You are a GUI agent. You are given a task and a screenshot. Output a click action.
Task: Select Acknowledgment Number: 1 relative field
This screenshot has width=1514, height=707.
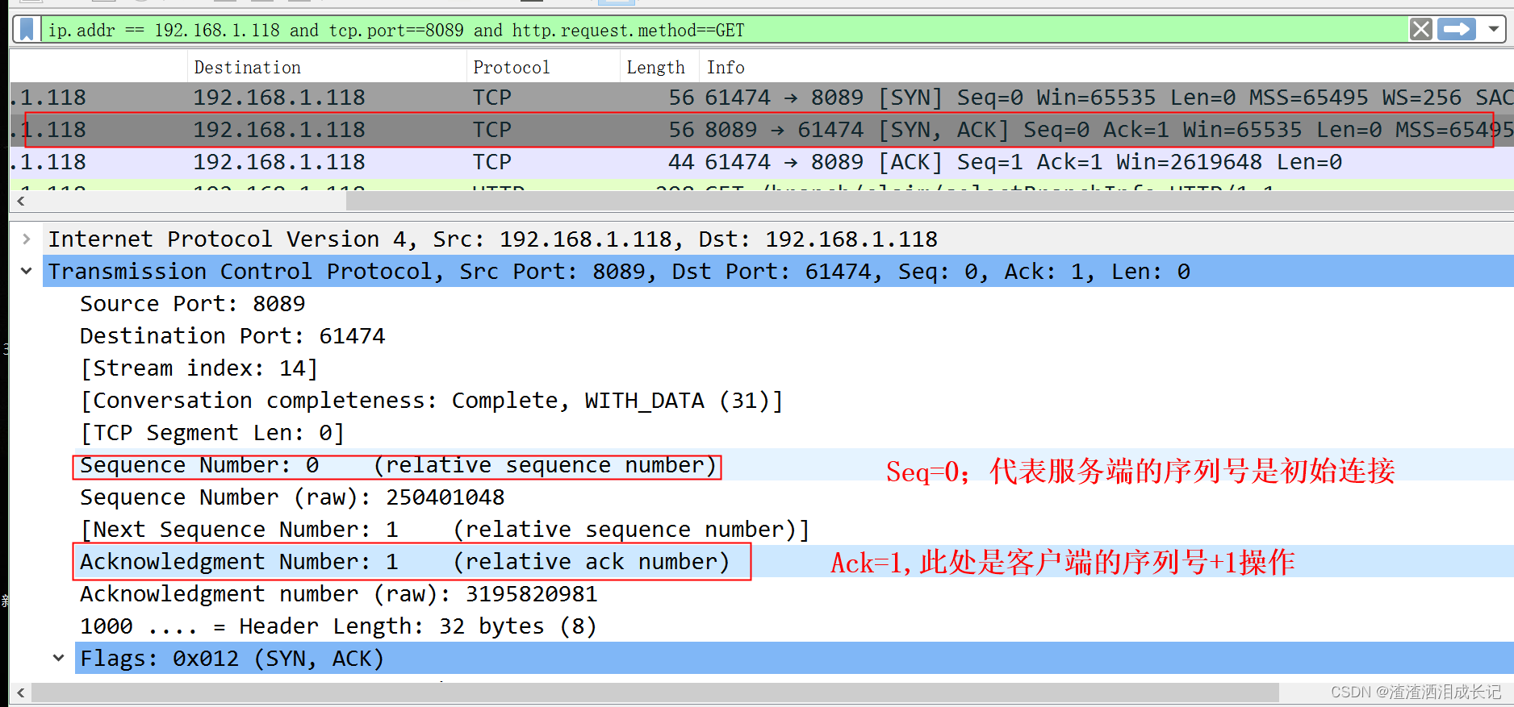pos(404,562)
